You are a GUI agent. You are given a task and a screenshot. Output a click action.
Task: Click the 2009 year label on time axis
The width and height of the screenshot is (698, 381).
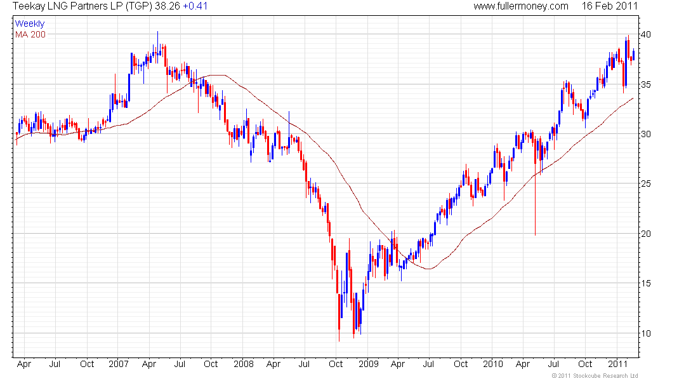tap(369, 364)
